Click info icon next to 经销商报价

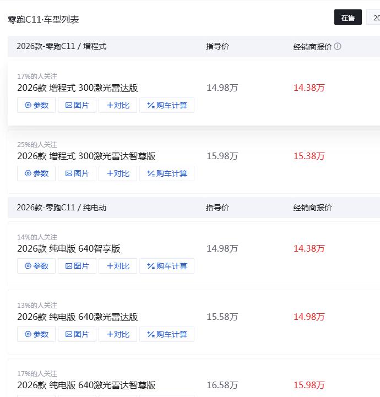(x=338, y=47)
